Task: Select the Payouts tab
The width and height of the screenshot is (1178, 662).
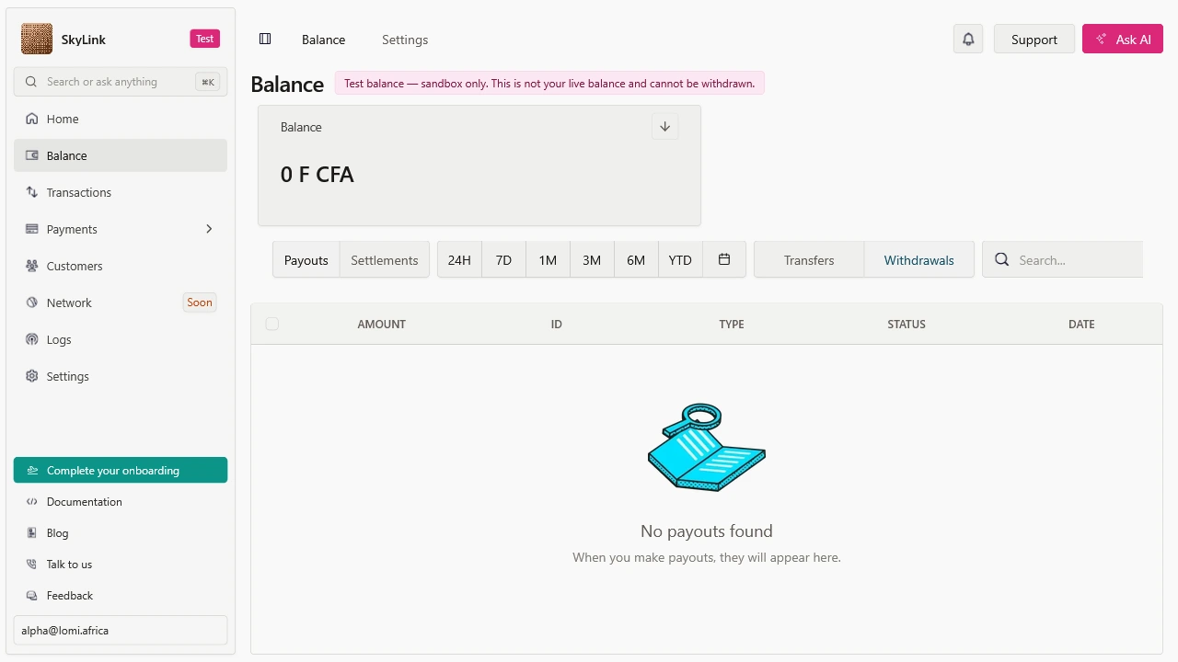Action: [x=306, y=260]
